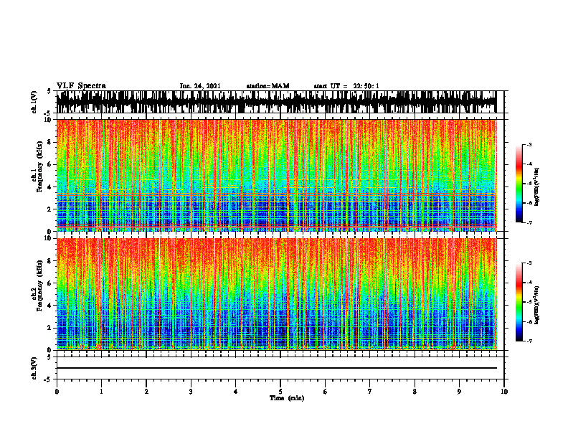This screenshot has width=568, height=439.
Task: Click time-axis tick label "3" at bottom
Action: pos(191,392)
